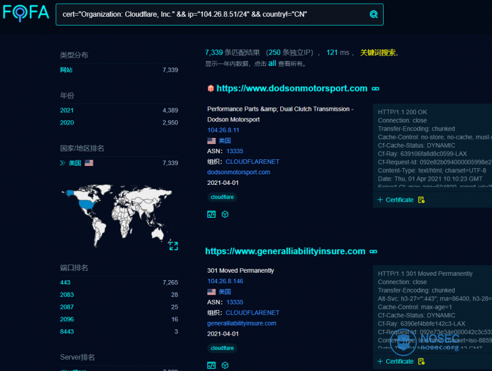Viewport: 492px width, 371px height.
Task: Click the 关键词搜索 keyword search link
Action: point(378,52)
